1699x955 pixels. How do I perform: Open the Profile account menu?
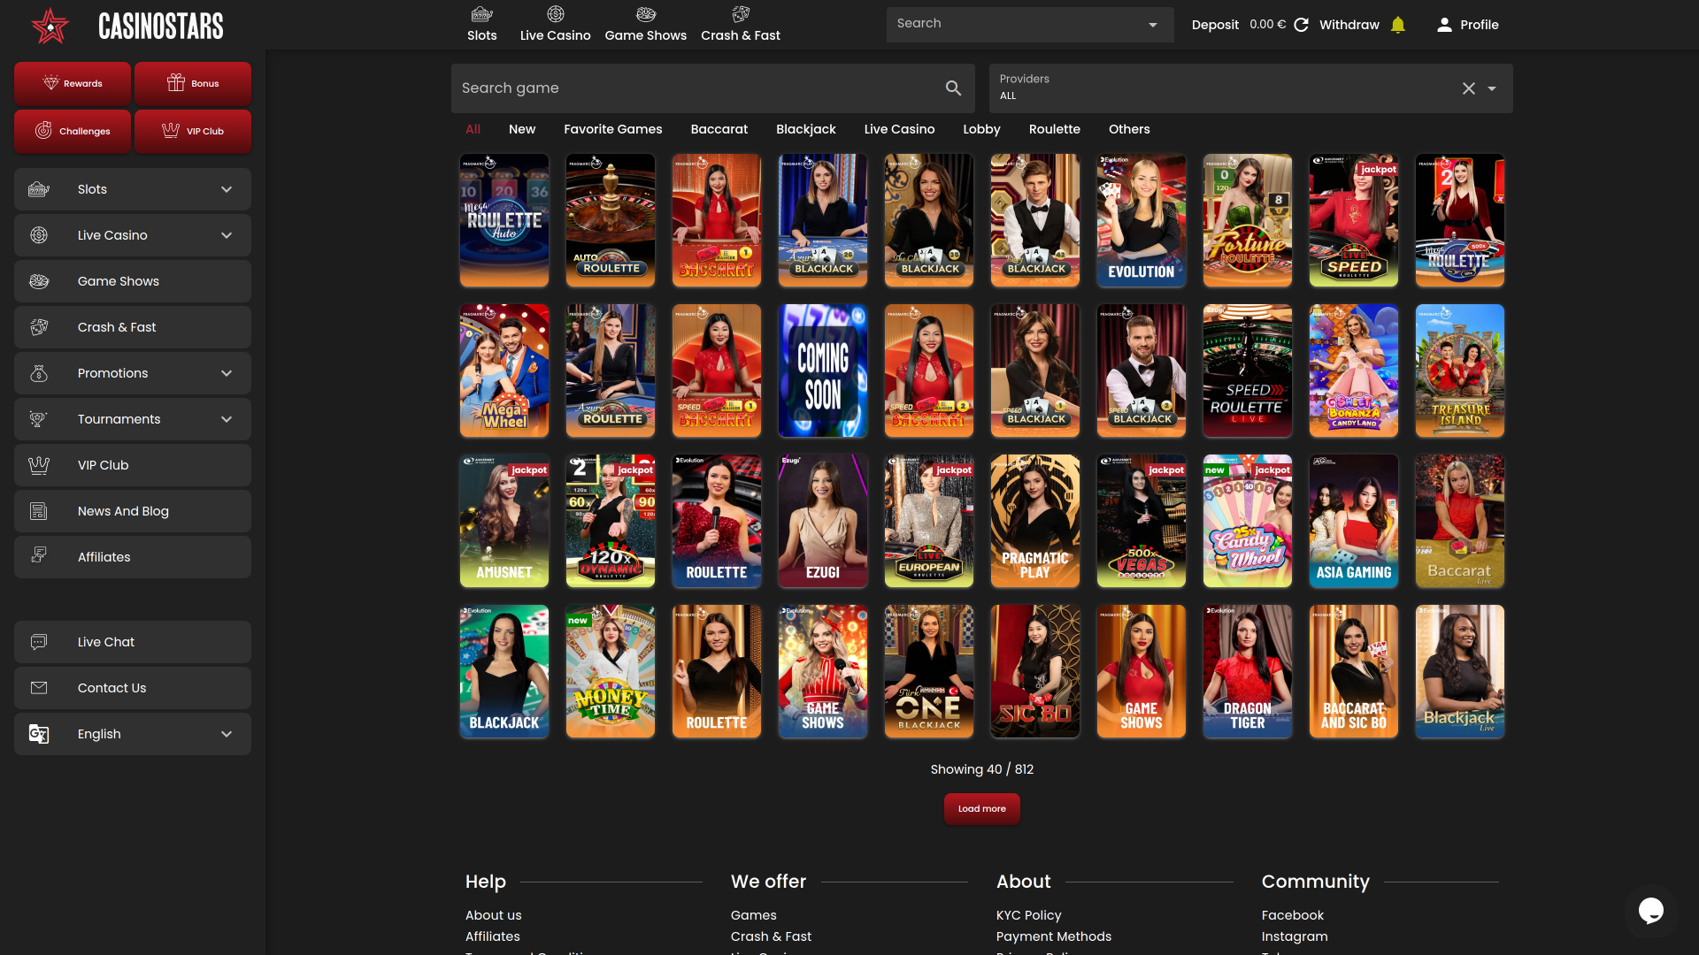[x=1467, y=24]
